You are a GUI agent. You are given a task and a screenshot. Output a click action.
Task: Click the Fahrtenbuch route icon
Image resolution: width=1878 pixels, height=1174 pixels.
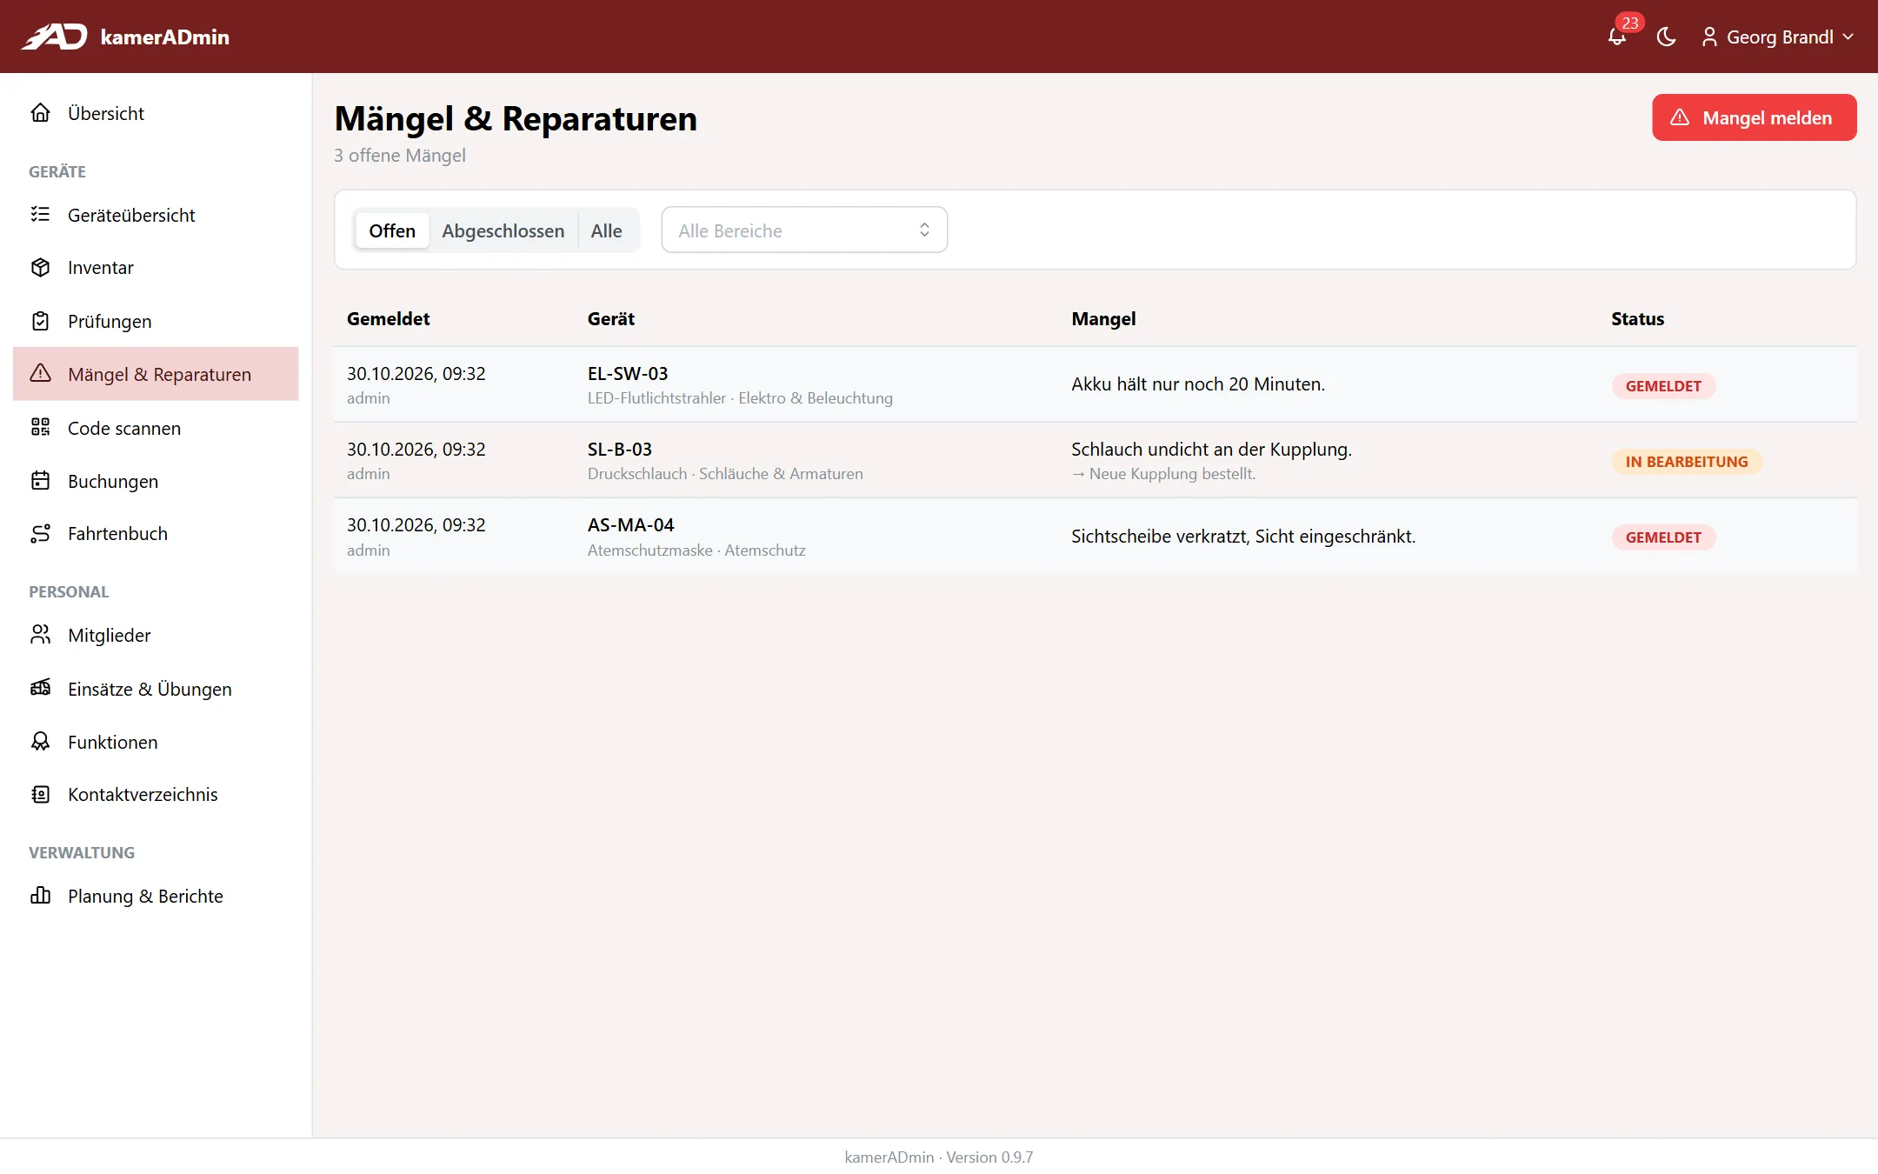click(x=40, y=534)
